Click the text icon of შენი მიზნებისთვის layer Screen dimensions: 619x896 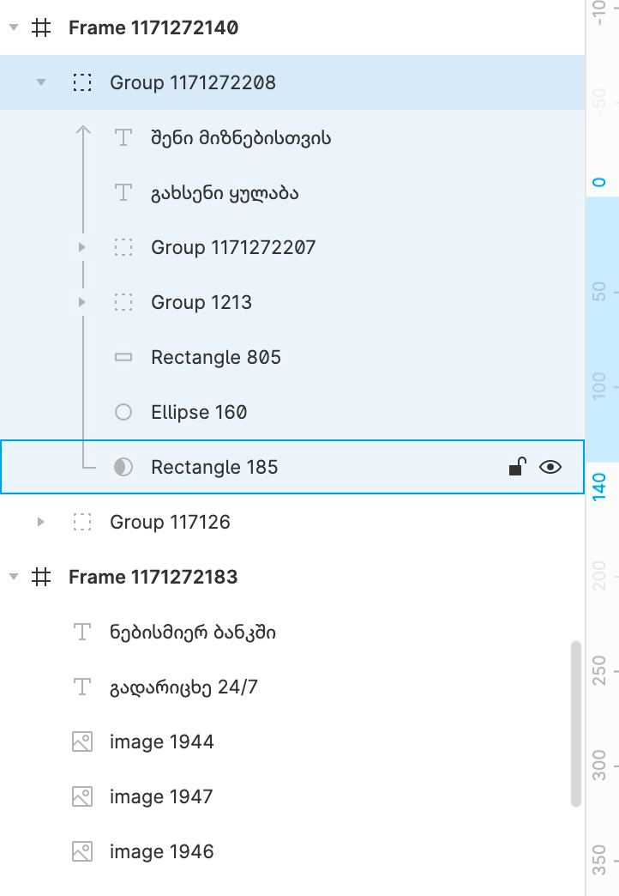123,137
